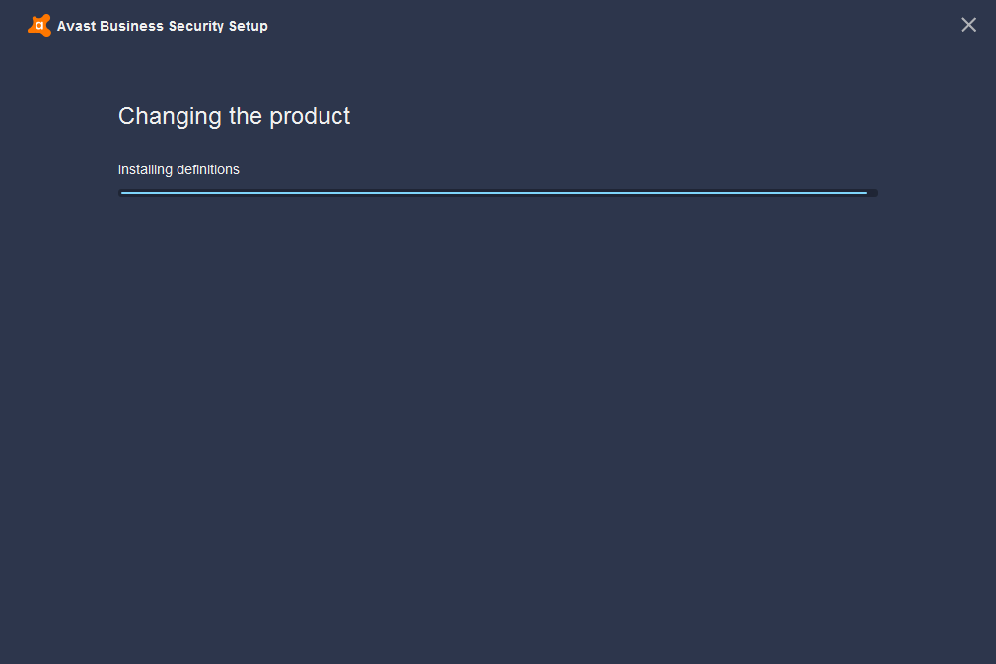996x664 pixels.
Task: Click the midpoint of the installation progress bar
Action: click(498, 193)
